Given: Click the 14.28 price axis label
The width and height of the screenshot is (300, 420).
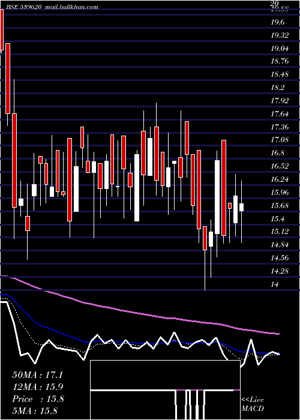Looking at the screenshot, I should tap(280, 271).
